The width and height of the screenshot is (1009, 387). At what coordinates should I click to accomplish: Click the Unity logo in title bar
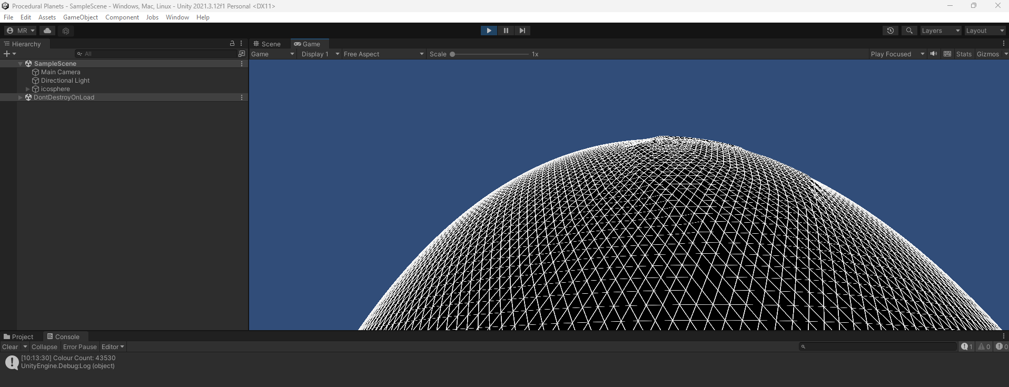pyautogui.click(x=5, y=6)
